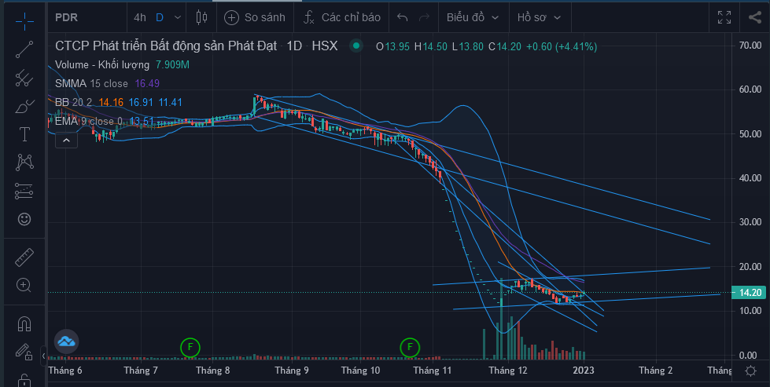Click the Tháng 12 time axis label
The width and height of the screenshot is (770, 387).
pos(508,371)
